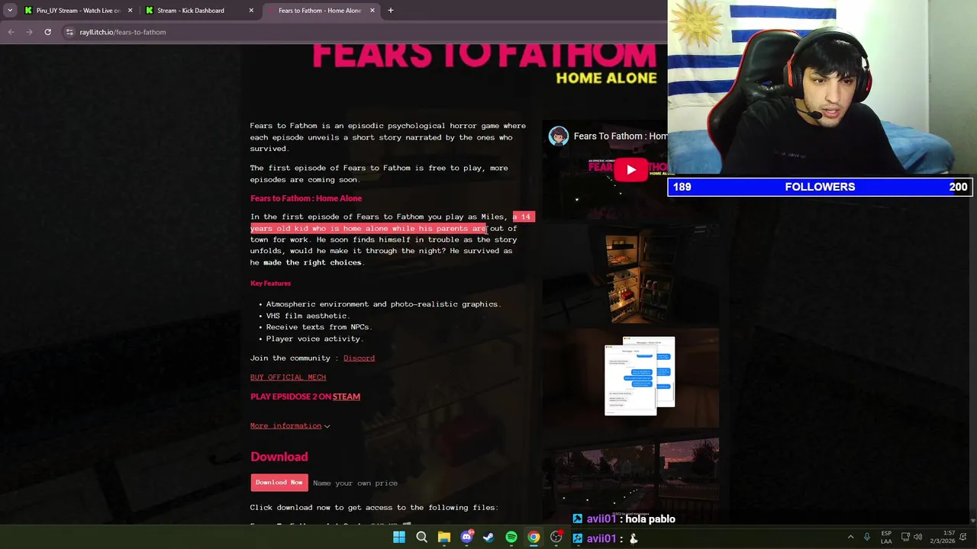Click the FOLLOWERS goal bar label
Viewport: 977px width, 549px height.
(x=820, y=187)
